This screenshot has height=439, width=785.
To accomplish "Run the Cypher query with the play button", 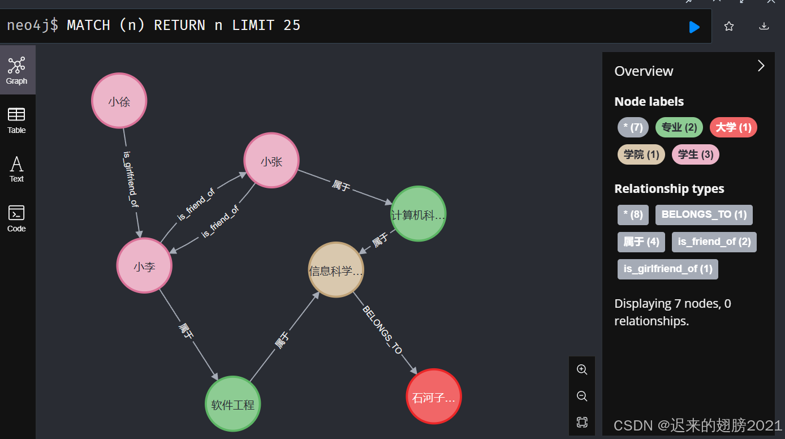I will click(695, 26).
